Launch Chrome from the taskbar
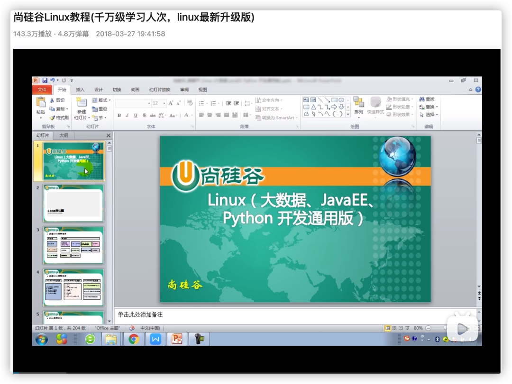This screenshot has width=512, height=384. click(x=134, y=339)
